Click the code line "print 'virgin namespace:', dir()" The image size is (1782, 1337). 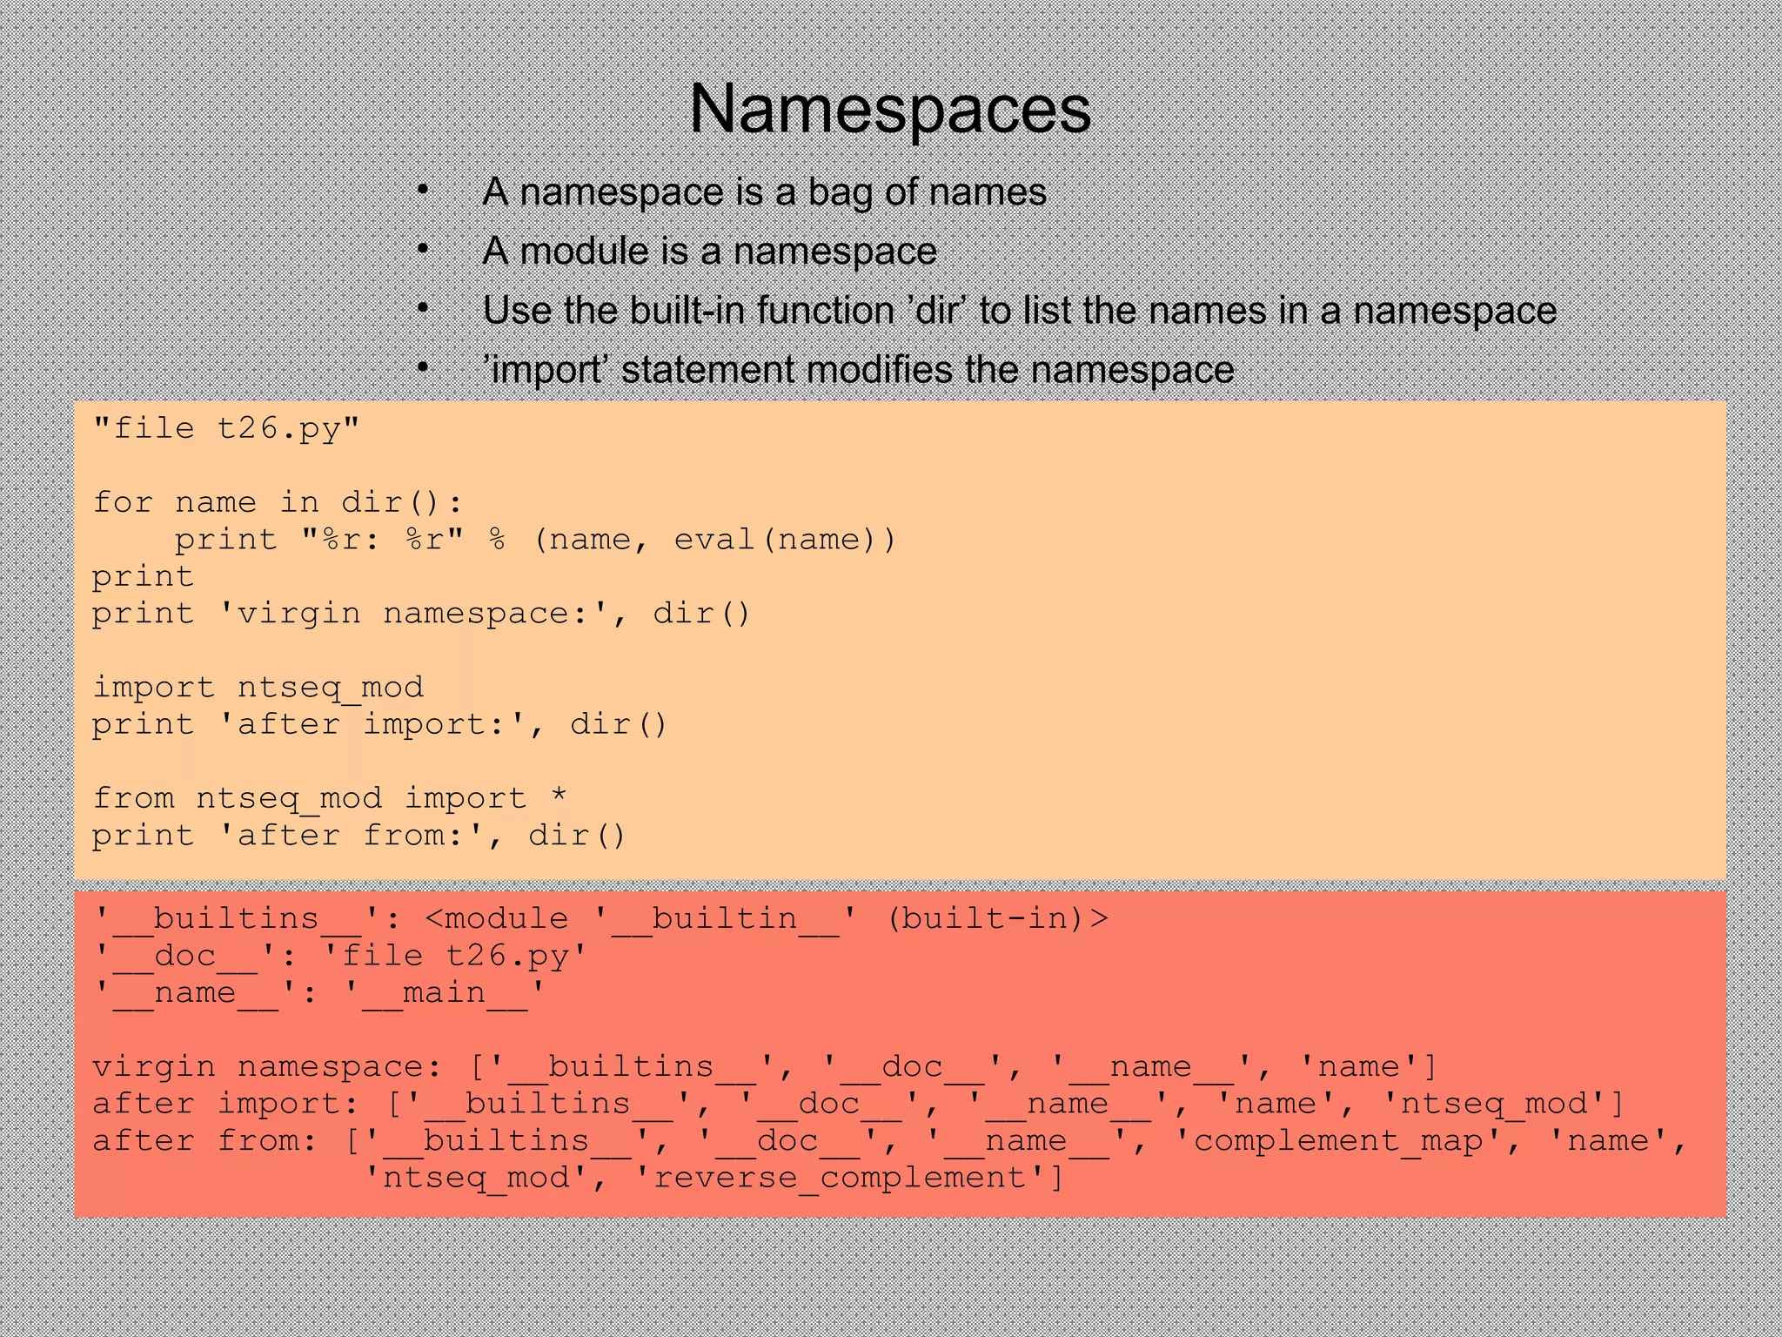(421, 614)
